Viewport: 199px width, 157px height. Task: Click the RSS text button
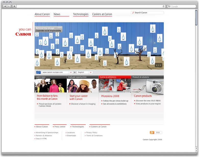(x=158, y=133)
